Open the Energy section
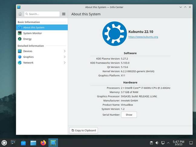Viewport: 196px width, 147px height. pos(42,39)
